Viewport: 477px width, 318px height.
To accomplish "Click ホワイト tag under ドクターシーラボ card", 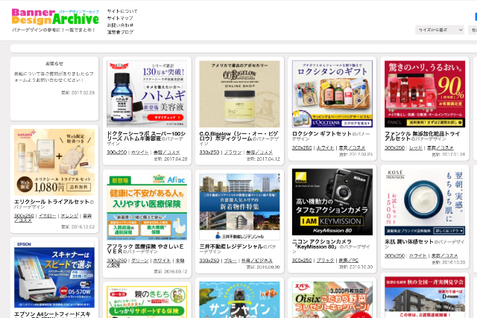I will click(140, 152).
